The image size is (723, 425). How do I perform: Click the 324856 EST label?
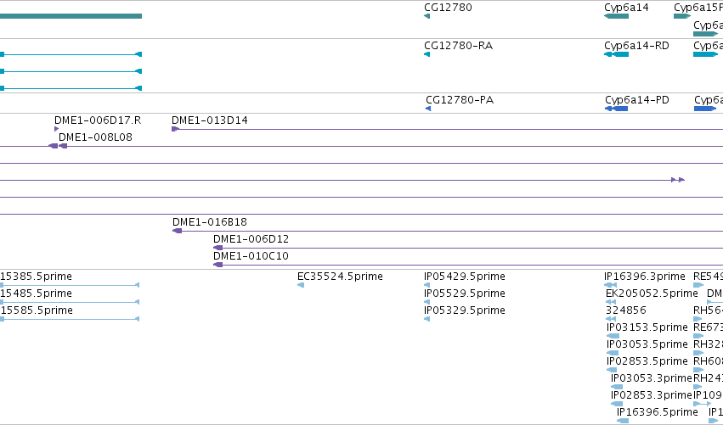625,310
